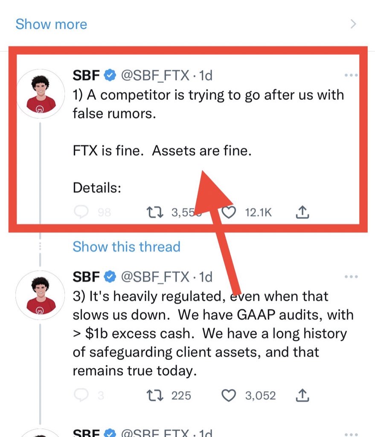
Task: Open @SBF_FTX handle in first tweet
Action: [155, 76]
